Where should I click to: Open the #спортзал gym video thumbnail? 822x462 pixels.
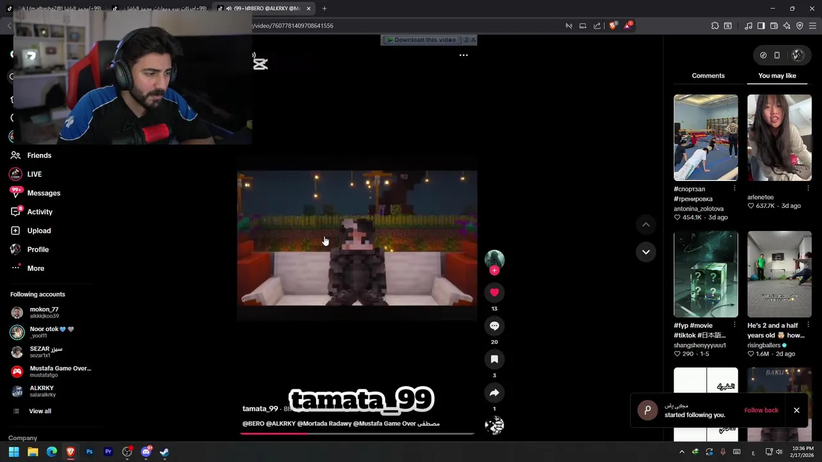point(706,137)
